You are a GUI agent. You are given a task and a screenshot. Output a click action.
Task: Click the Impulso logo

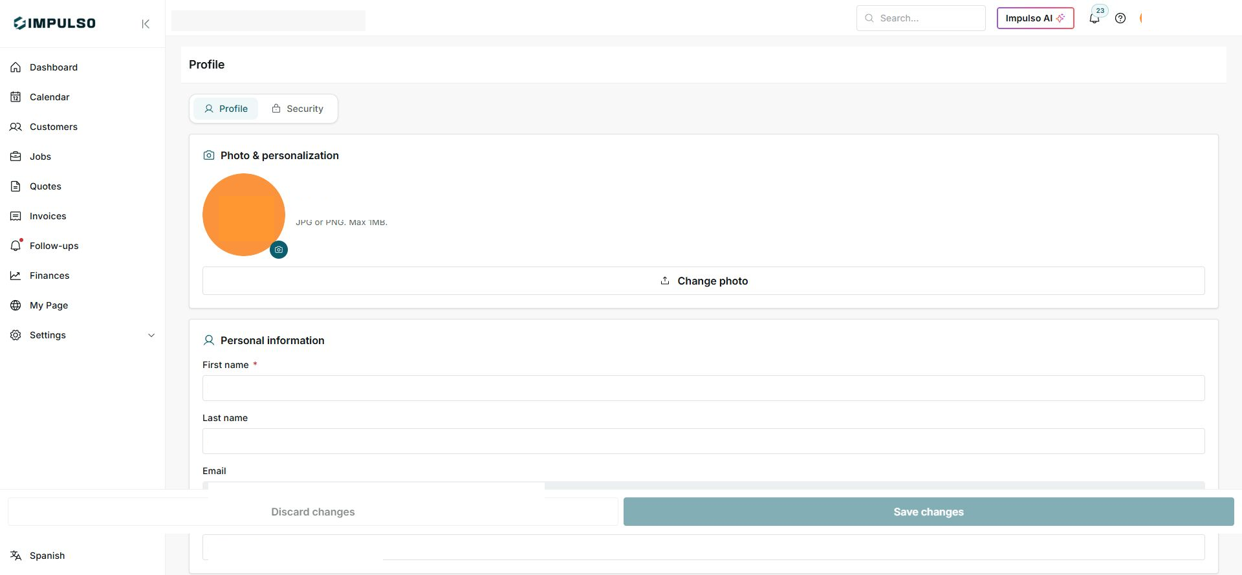click(x=54, y=23)
